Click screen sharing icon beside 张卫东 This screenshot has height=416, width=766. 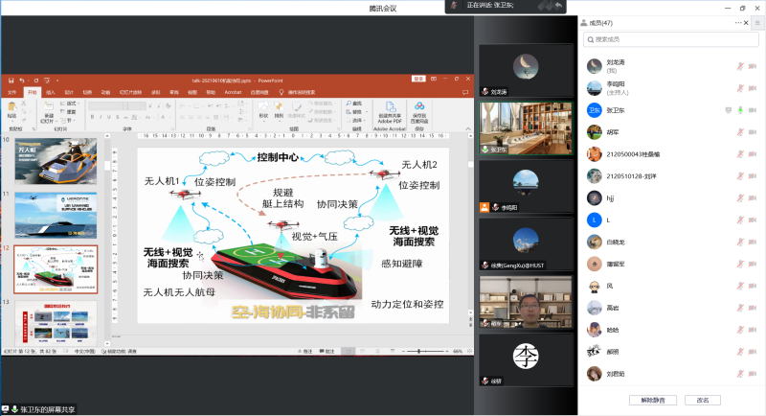pyautogui.click(x=728, y=109)
